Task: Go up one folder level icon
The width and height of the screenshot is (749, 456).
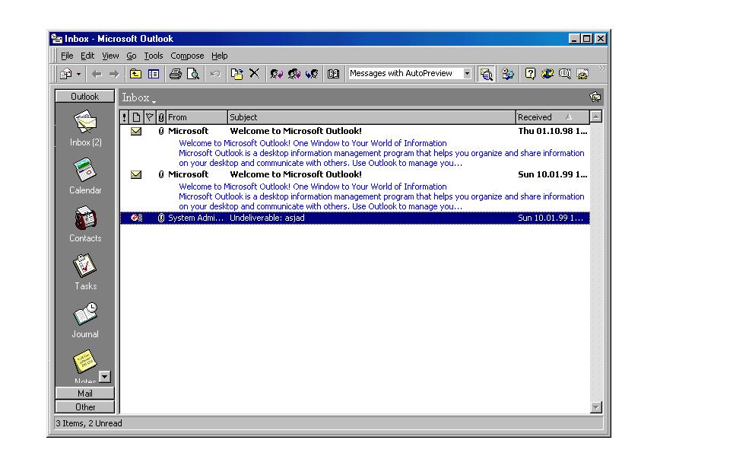Action: pyautogui.click(x=135, y=74)
